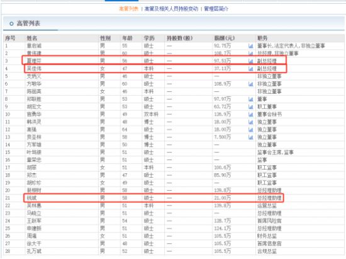The image size is (346, 259).
Task: Select the 高管列表 section heading
Action: click(28, 23)
